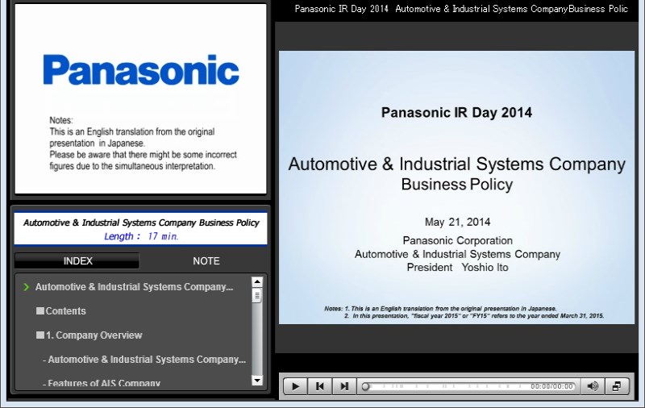Select the first Automotive & Industrial Systems Company index entry

[x=134, y=287]
